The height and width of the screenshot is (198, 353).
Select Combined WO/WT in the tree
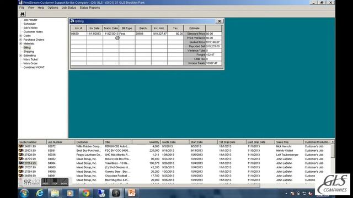coord(34,67)
